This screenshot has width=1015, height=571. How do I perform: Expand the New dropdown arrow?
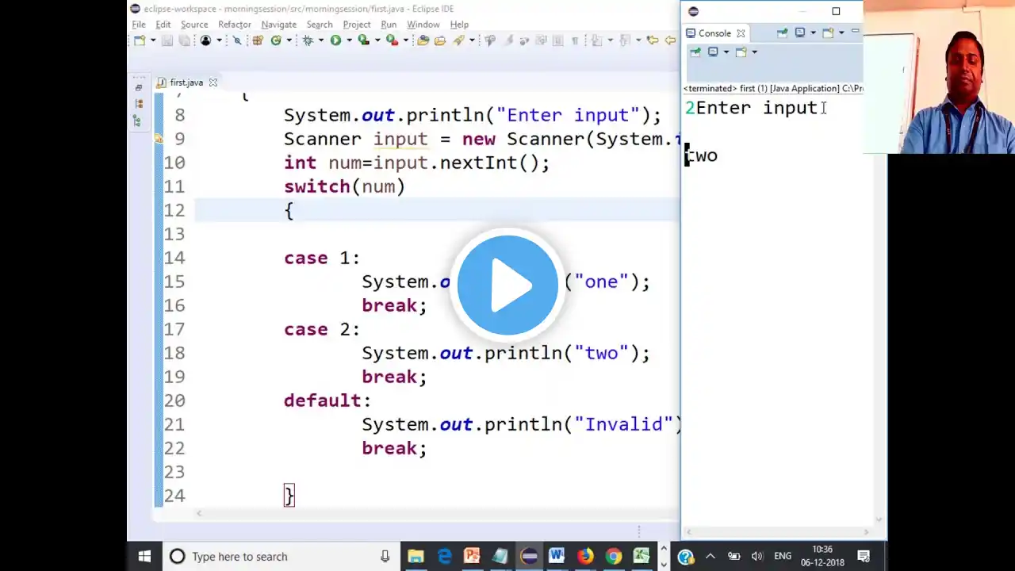pyautogui.click(x=151, y=40)
